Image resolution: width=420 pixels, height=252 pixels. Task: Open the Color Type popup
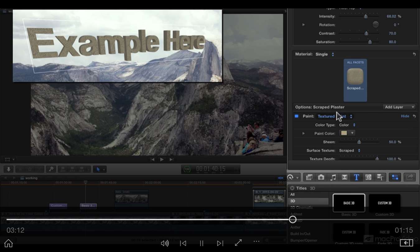tap(347, 125)
